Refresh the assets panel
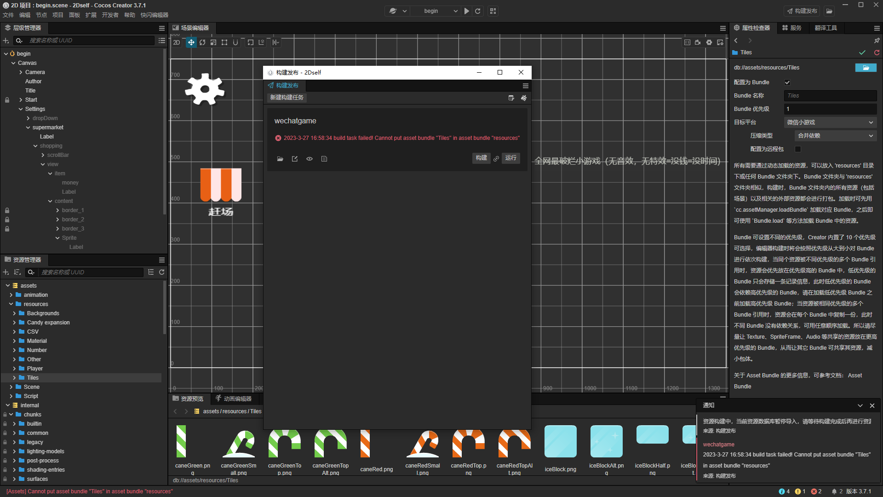 (162, 272)
